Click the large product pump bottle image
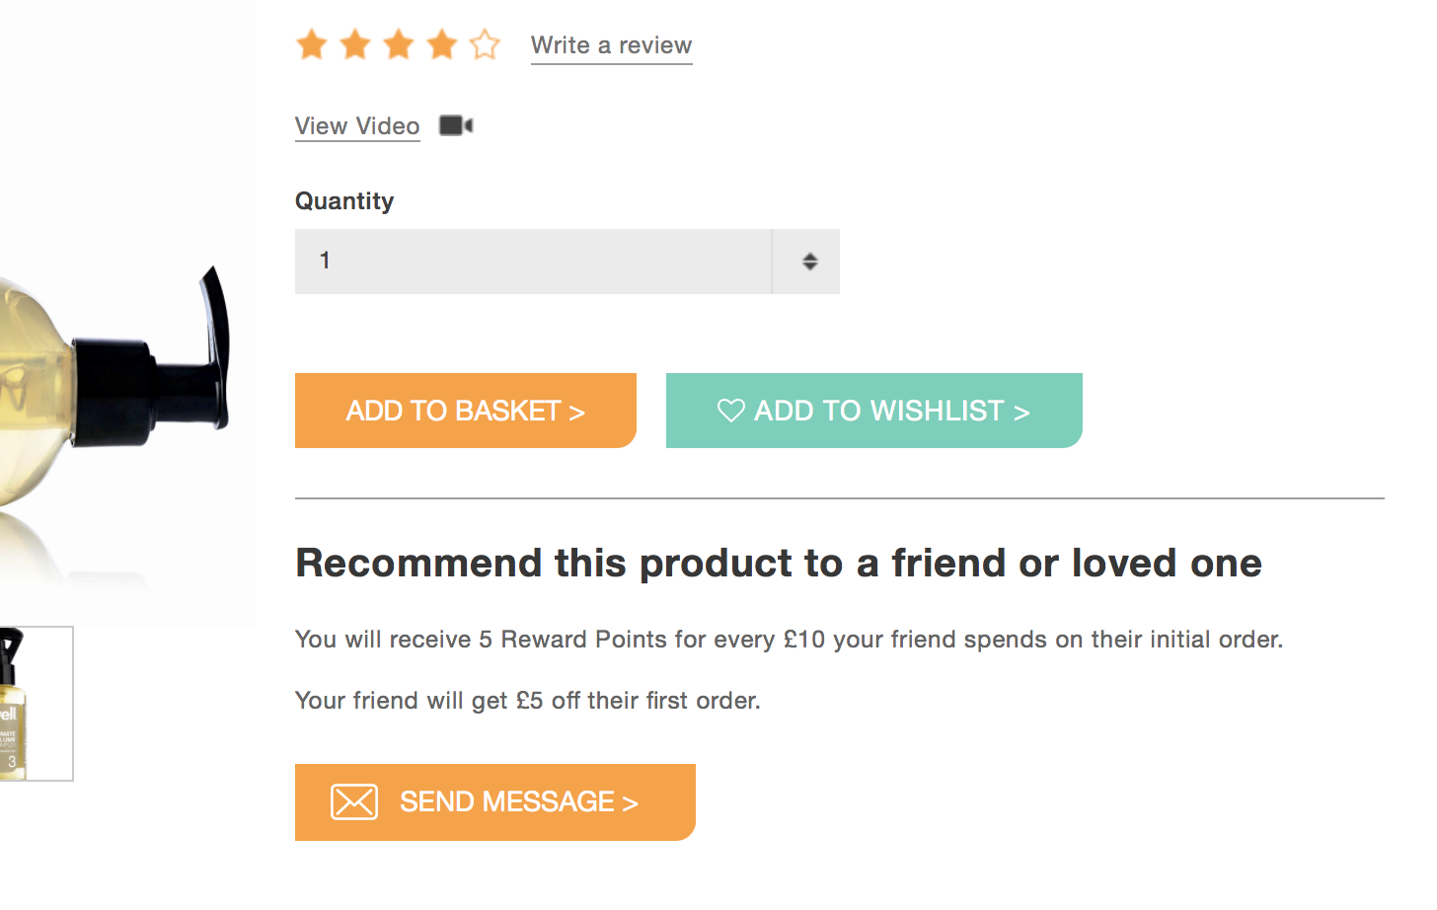 (x=118, y=375)
